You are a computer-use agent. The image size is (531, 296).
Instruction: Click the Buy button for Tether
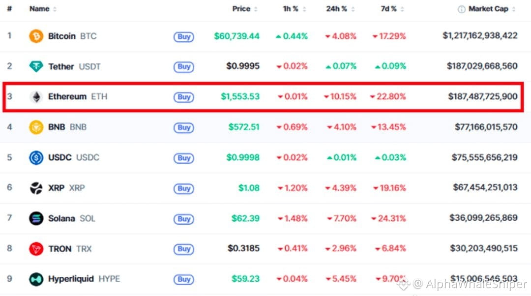coord(183,67)
